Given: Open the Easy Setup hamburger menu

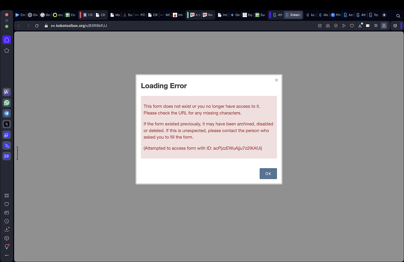Looking at the screenshot, I should [376, 25].
